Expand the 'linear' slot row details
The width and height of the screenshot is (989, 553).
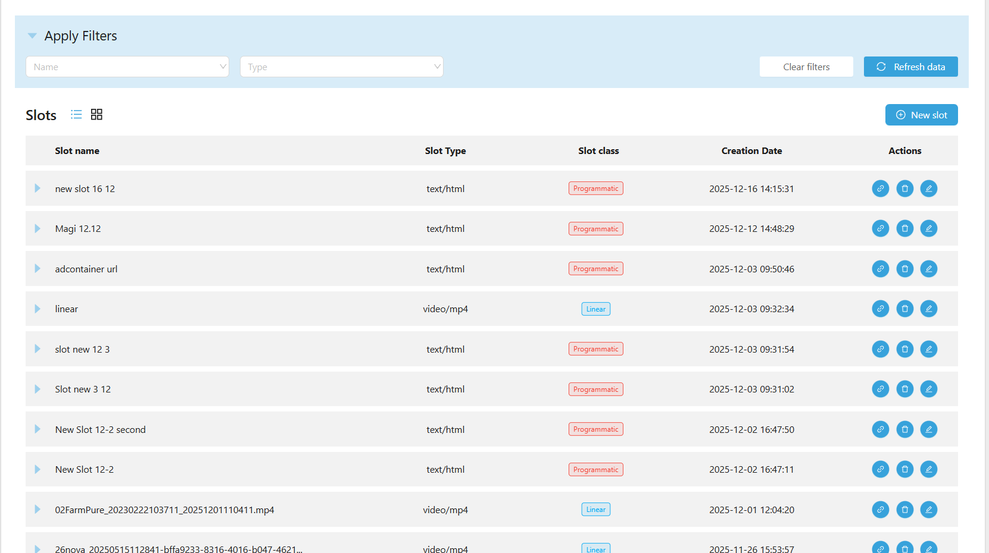[38, 309]
